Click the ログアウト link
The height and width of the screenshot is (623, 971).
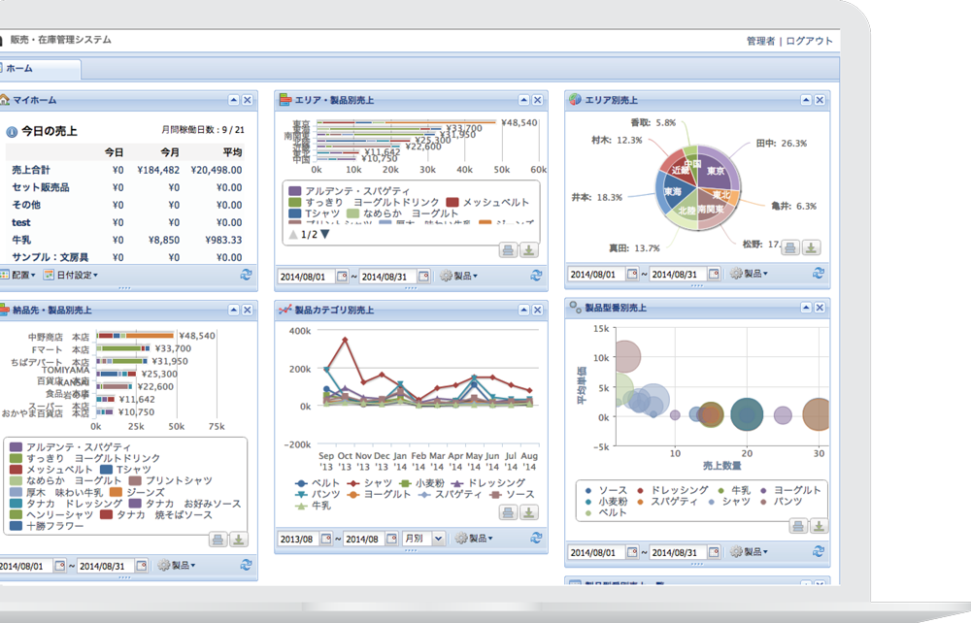(x=810, y=41)
